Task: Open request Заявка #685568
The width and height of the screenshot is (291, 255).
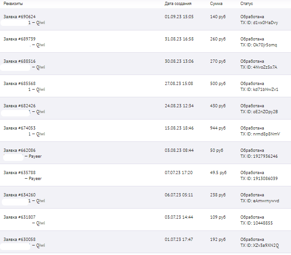Action: coord(19,83)
